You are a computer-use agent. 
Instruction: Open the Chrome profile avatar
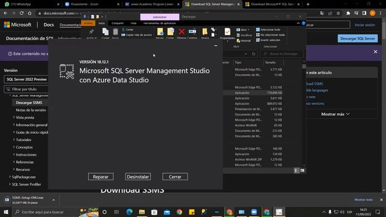pyautogui.click(x=373, y=13)
